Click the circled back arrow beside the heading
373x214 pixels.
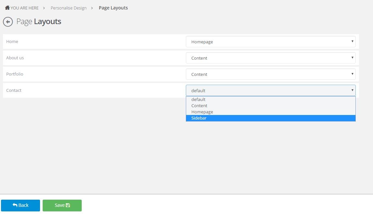[8, 22]
